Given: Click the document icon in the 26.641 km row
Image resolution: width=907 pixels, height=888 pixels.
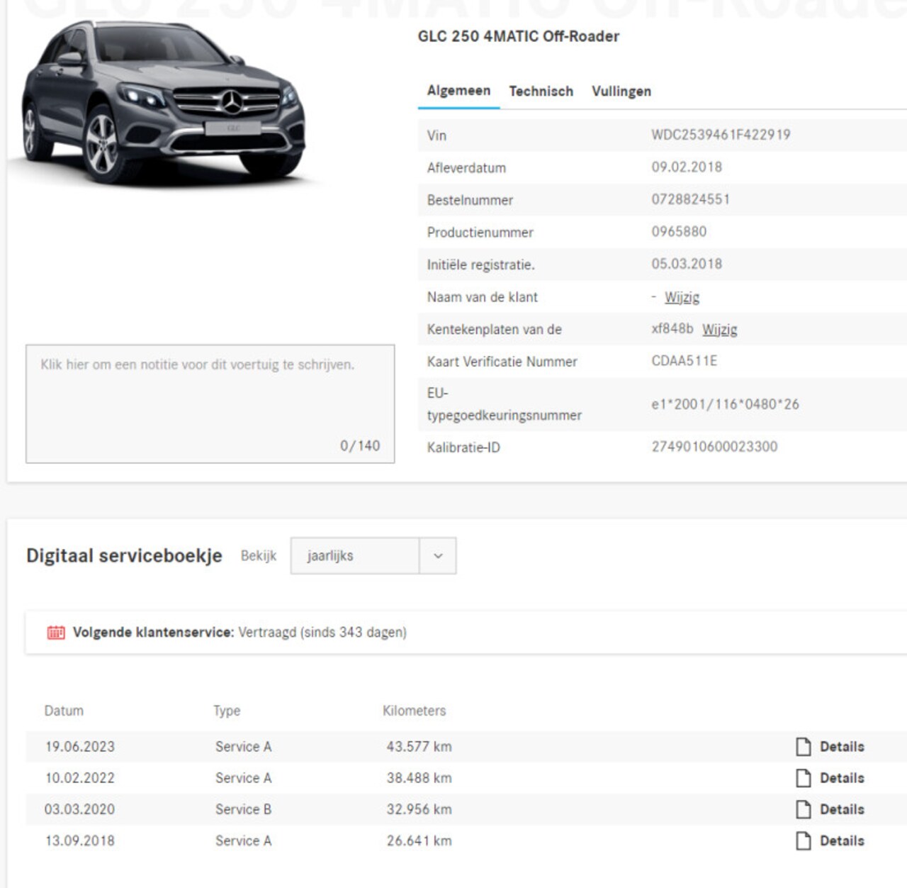Looking at the screenshot, I should pos(803,840).
